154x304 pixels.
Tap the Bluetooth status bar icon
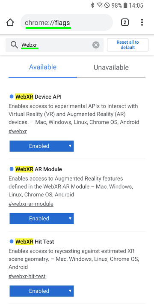point(92,5)
